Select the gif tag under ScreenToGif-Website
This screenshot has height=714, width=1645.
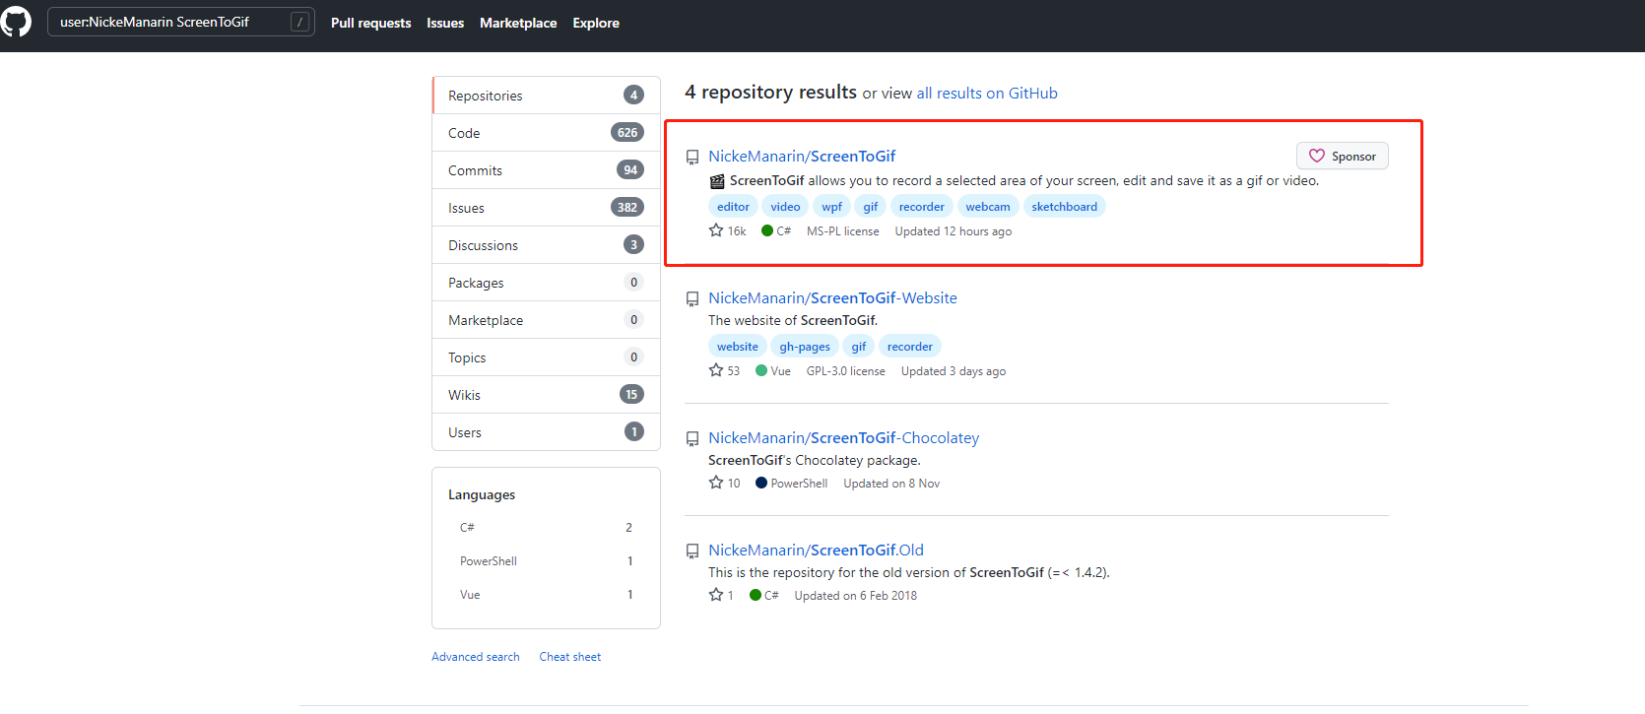coord(859,347)
